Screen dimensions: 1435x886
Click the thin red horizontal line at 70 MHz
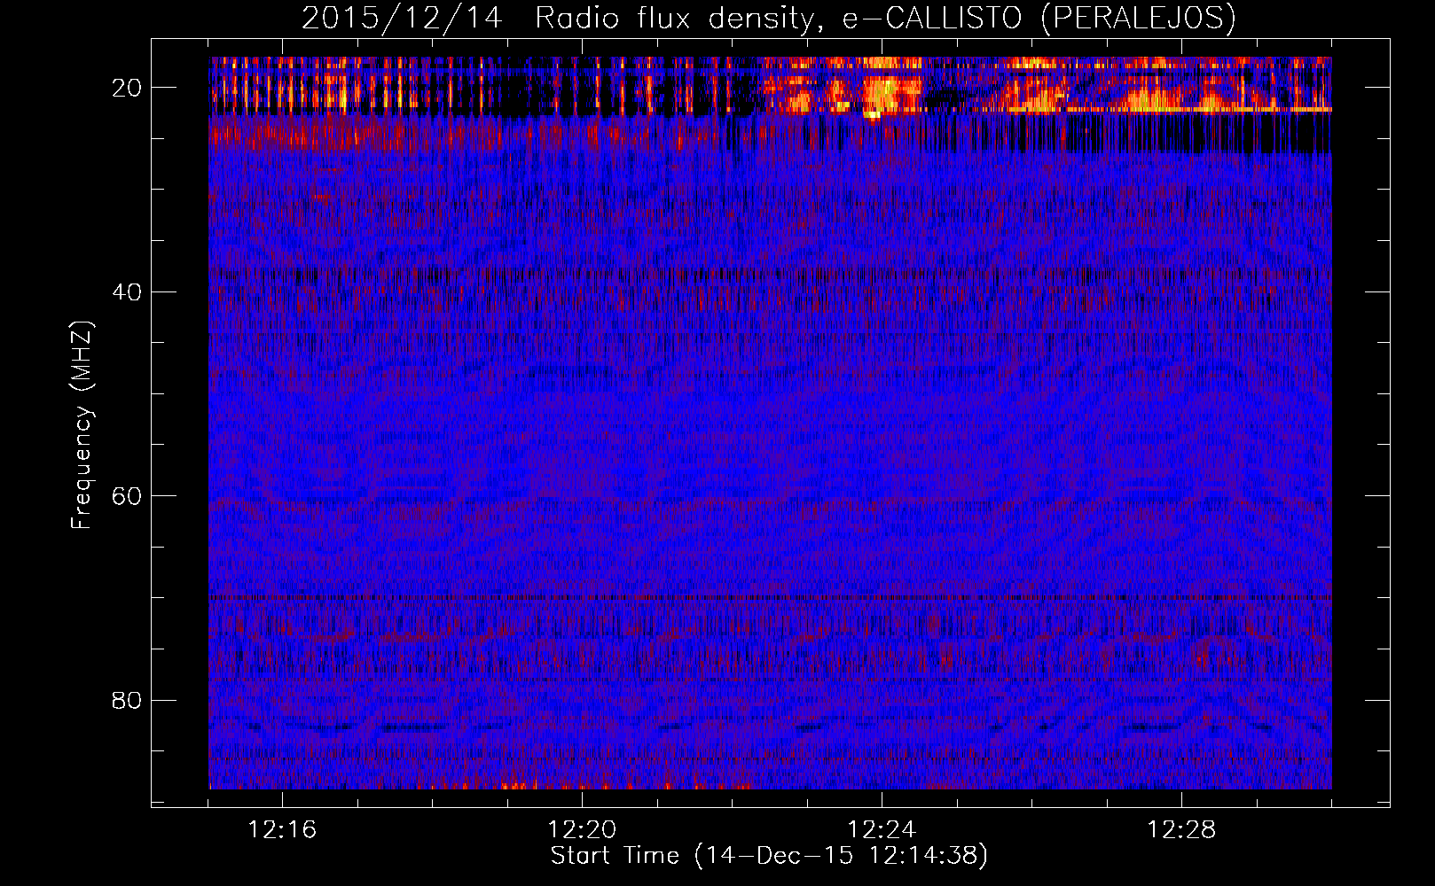tap(770, 598)
